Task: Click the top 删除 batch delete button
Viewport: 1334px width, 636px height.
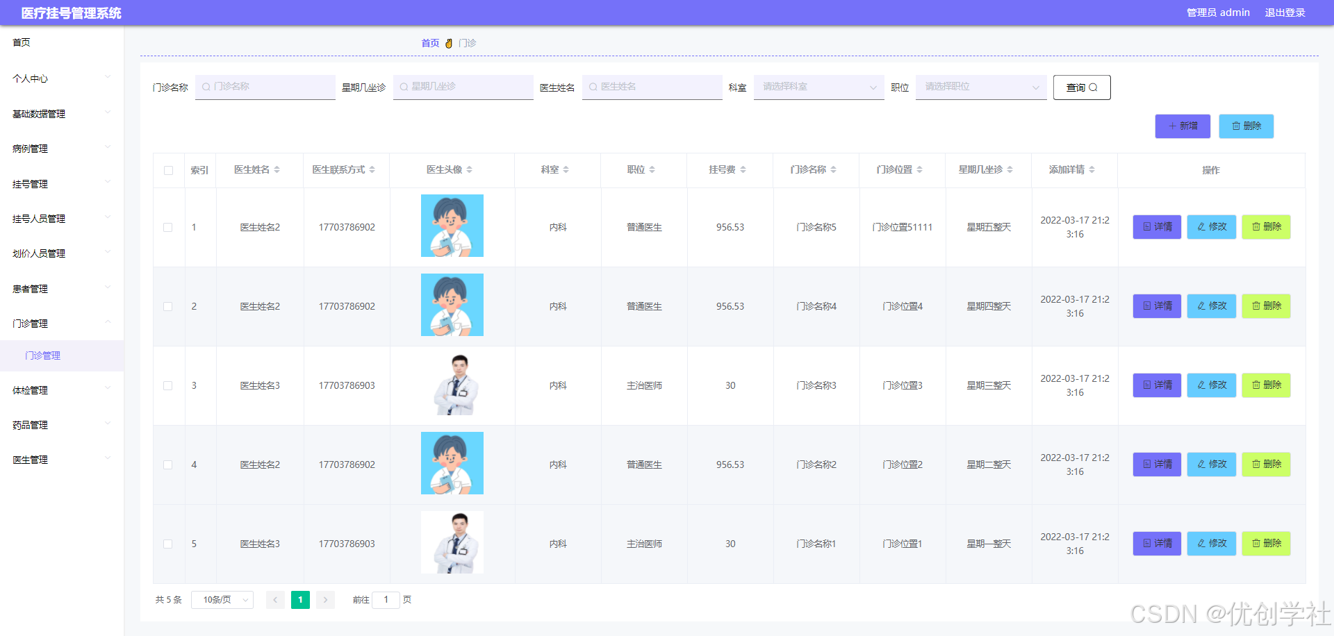Action: 1246,126
